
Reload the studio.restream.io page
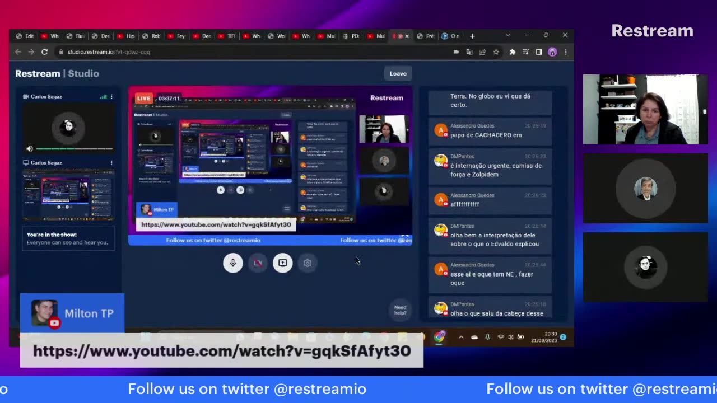coord(44,52)
